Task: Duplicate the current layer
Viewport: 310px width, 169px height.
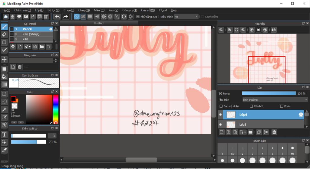Action: tap(259, 132)
